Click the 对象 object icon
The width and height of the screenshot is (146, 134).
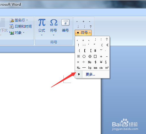pos(12,33)
